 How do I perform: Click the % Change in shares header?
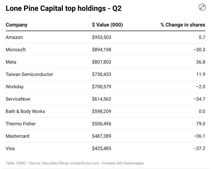tap(183, 25)
